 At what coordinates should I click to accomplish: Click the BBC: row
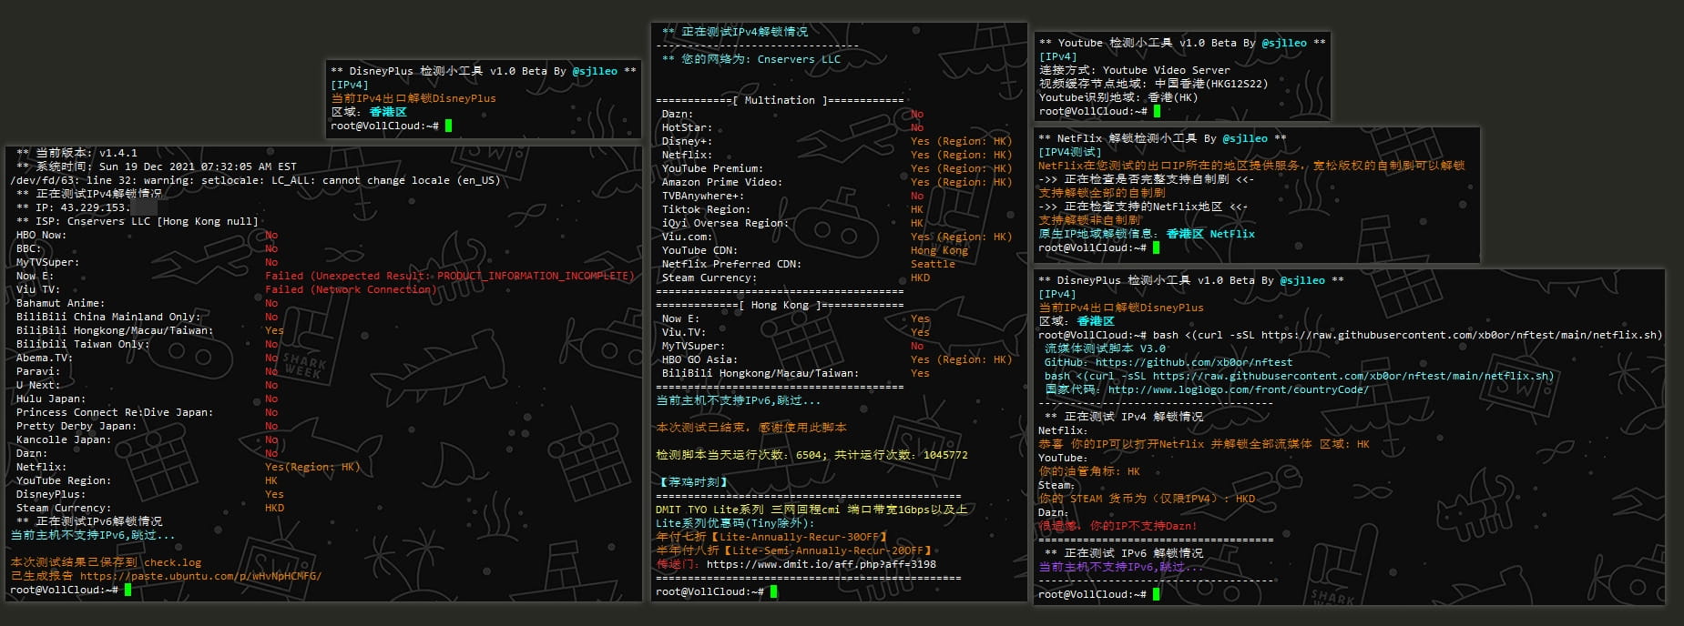click(147, 248)
